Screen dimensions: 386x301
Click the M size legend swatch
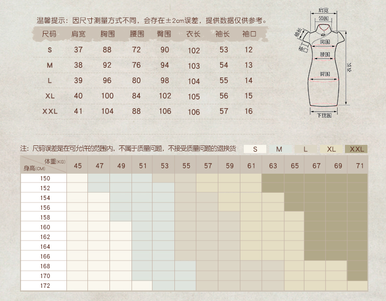(x=279, y=149)
